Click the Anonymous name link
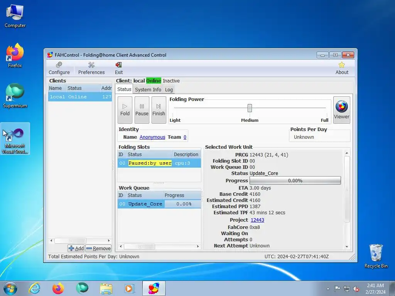The height and width of the screenshot is (296, 395). 152,137
